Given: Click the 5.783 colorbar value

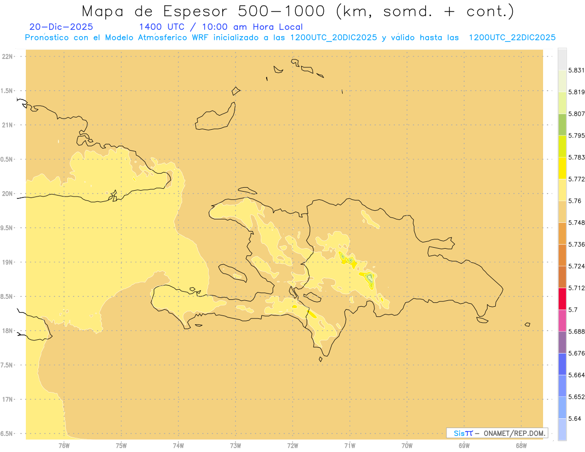Looking at the screenshot, I should 576,157.
